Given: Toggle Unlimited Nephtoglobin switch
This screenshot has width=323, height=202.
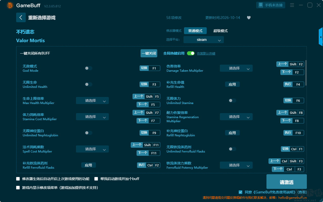Looking at the screenshot, I should click(89, 133).
